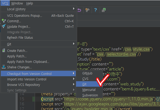The image size is (160, 110).
Task: Open Import into Version Control
Action: (x=38, y=79)
